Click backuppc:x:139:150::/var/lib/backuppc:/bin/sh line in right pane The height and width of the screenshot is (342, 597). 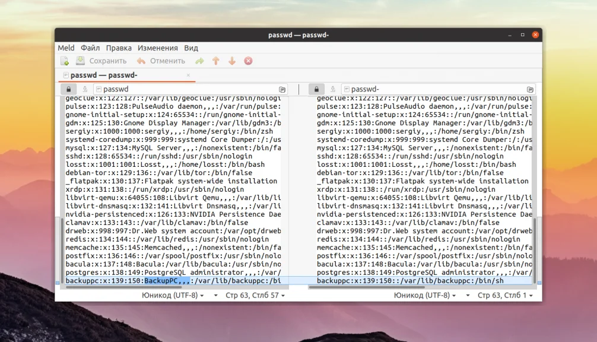tap(410, 281)
